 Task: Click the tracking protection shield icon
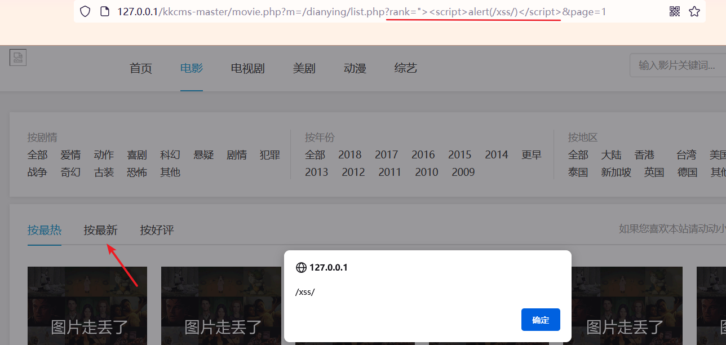pyautogui.click(x=85, y=11)
